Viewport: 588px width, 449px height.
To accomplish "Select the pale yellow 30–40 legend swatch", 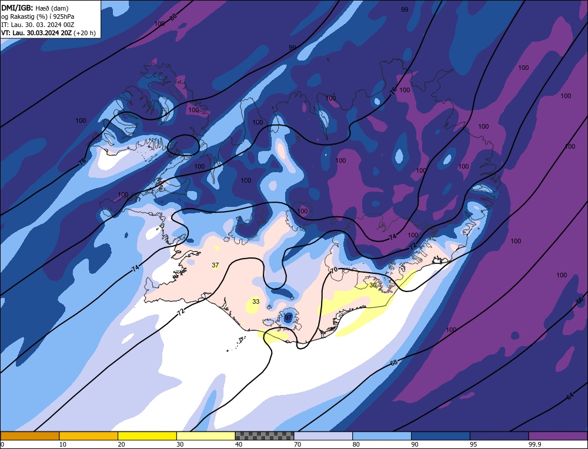I will coord(206,435).
